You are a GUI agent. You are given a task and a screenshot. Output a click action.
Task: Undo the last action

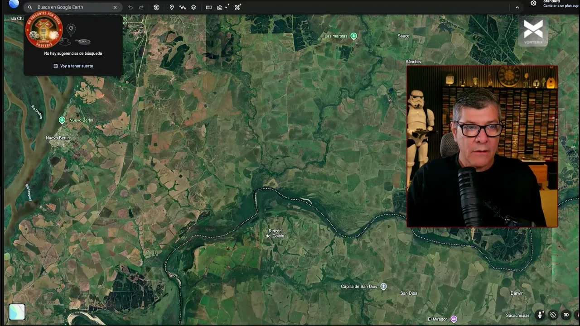coord(130,7)
